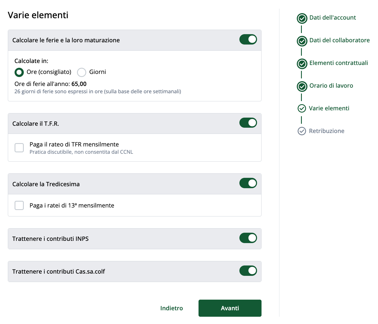Disable Trattenere i contributi INPS switch
The width and height of the screenshot is (378, 324).
pos(248,238)
